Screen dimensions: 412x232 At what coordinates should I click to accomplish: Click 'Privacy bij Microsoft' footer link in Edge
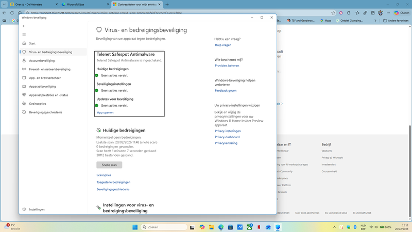332,158
